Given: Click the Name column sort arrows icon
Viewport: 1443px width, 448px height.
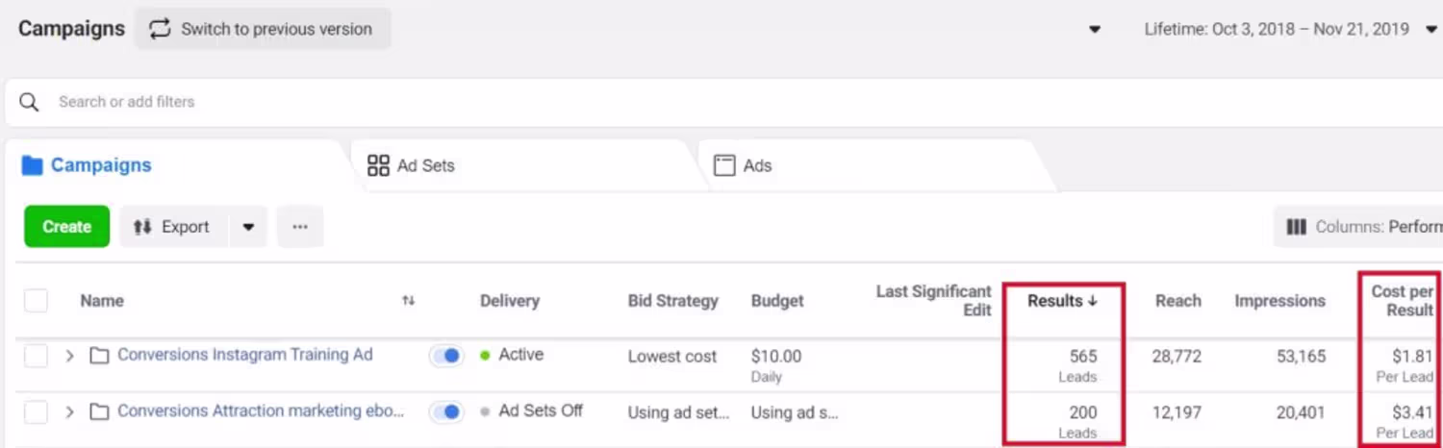Looking at the screenshot, I should (408, 301).
